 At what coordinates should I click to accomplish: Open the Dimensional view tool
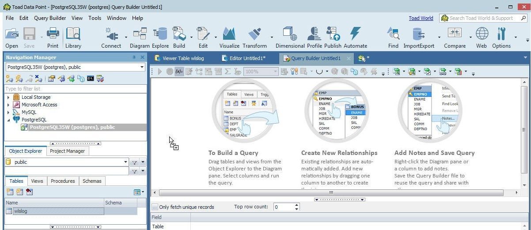(x=290, y=38)
